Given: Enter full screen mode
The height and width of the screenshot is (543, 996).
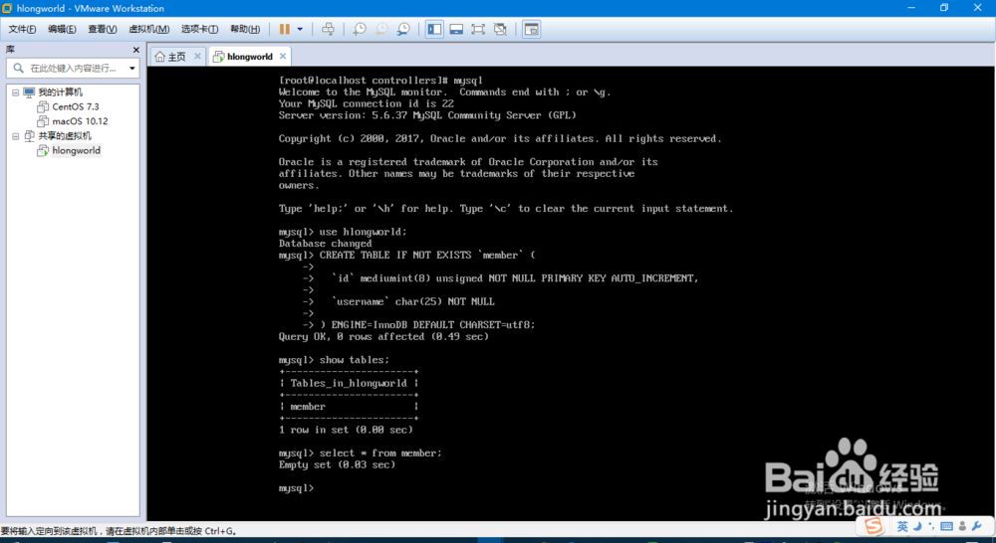Looking at the screenshot, I should [x=478, y=29].
